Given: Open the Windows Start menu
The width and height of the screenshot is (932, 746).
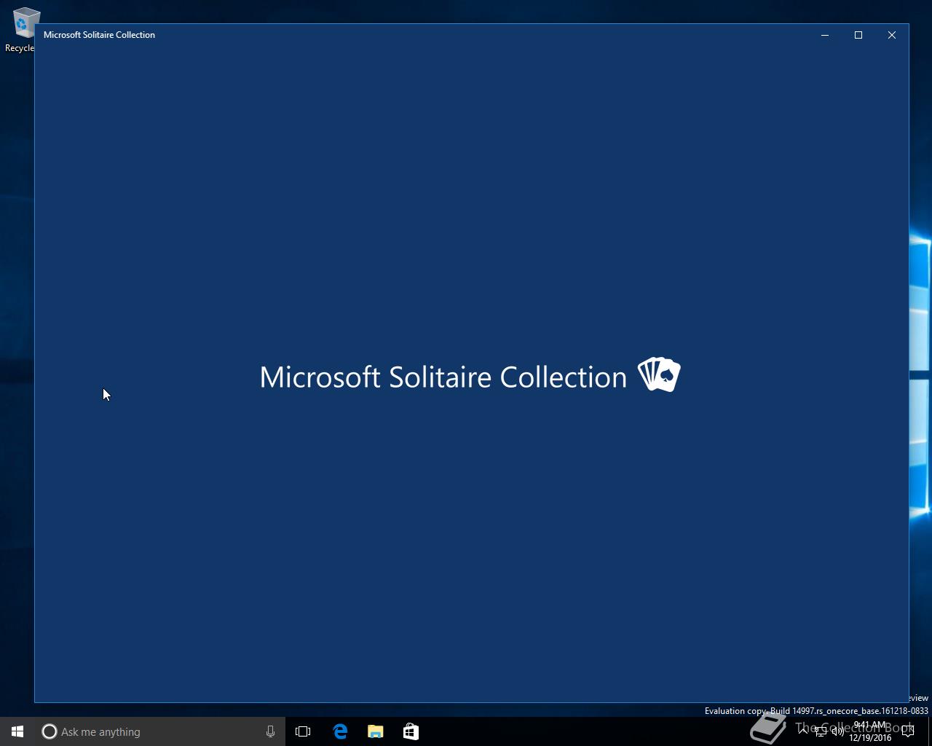Looking at the screenshot, I should point(17,731).
